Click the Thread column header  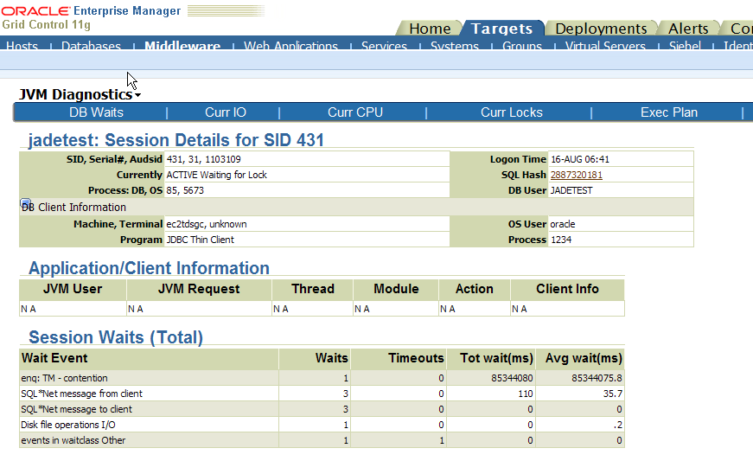click(313, 289)
